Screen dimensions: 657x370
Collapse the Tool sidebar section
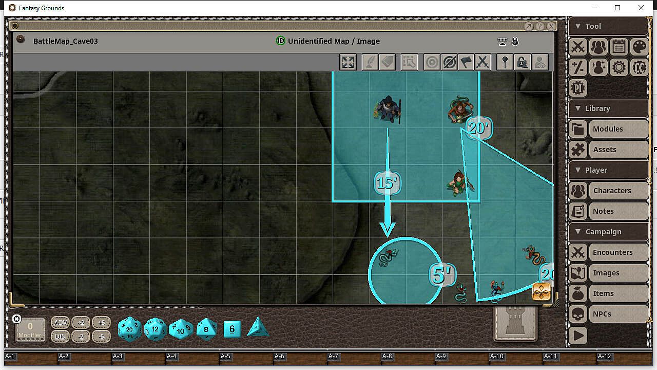(x=608, y=26)
